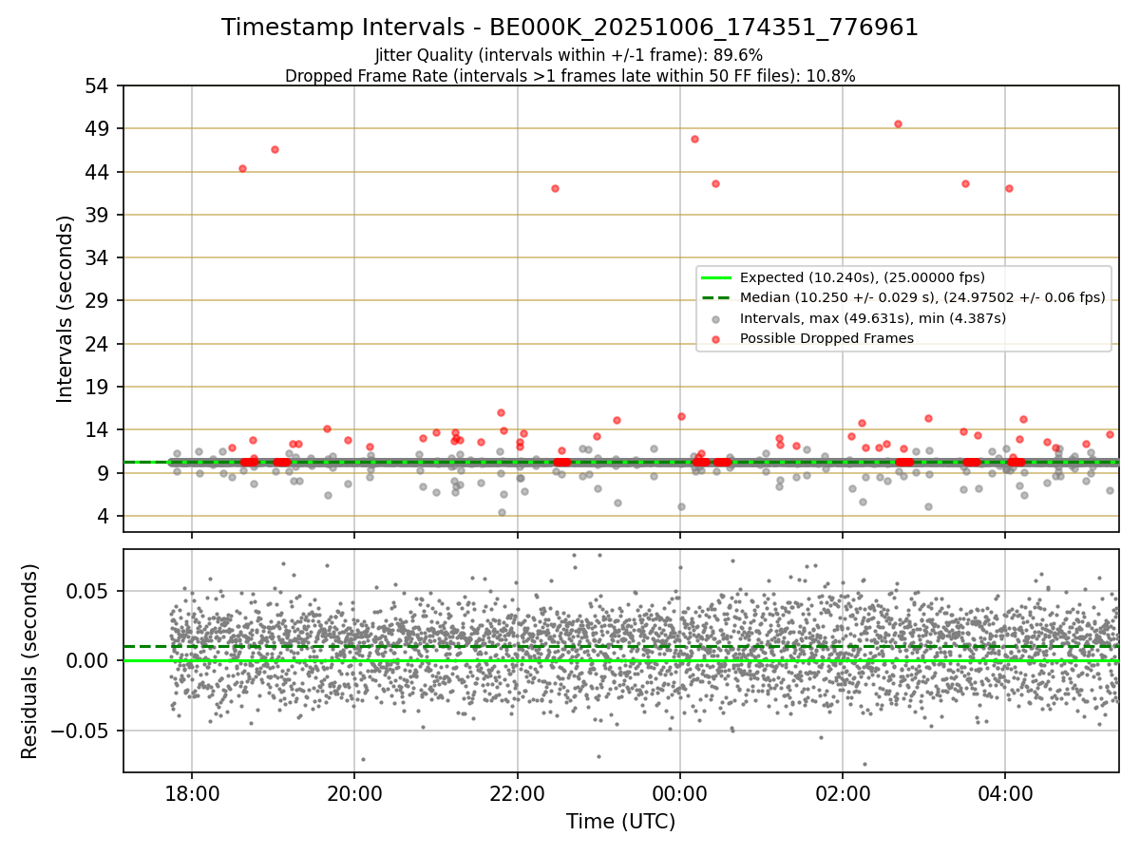Click the 'Intervals (seconds)' y-axis label
This screenshot has width=1140, height=855.
[66, 309]
